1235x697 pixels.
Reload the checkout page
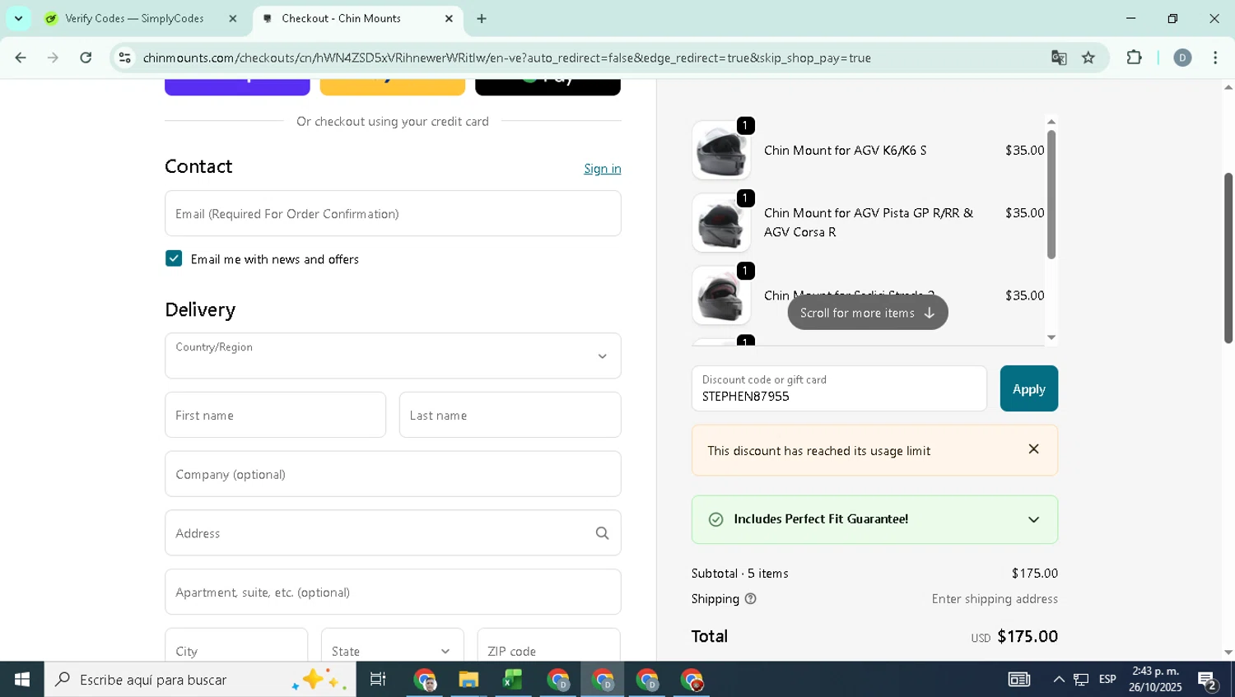[86, 58]
